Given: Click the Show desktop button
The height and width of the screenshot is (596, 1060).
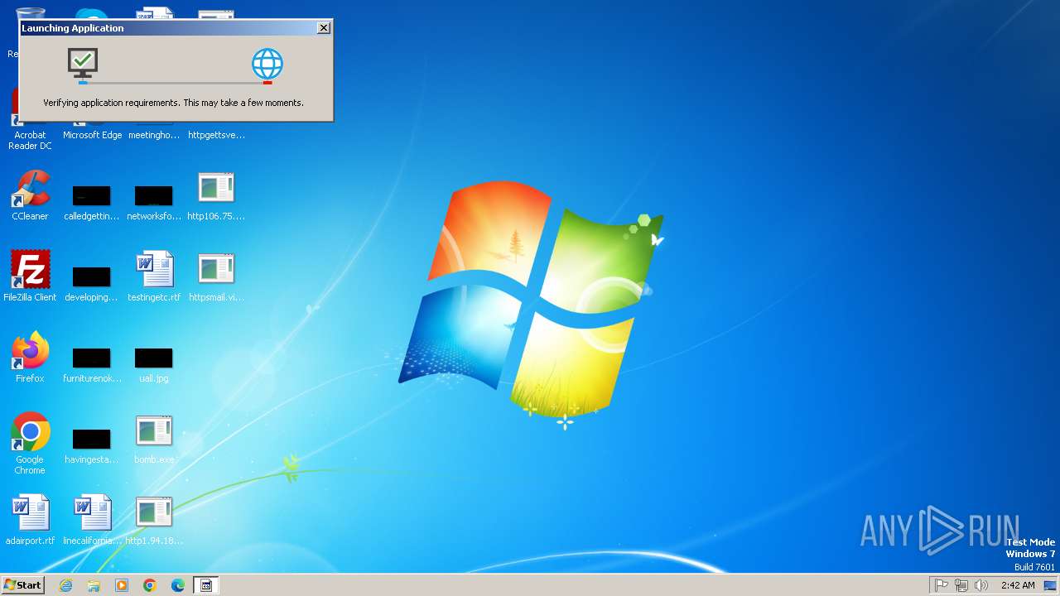Looking at the screenshot, I should pyautogui.click(x=1050, y=585).
